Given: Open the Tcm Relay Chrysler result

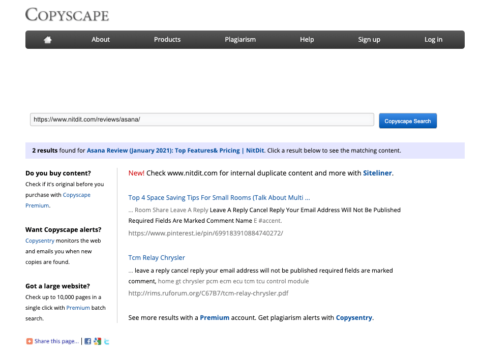Looking at the screenshot, I should click(x=157, y=257).
